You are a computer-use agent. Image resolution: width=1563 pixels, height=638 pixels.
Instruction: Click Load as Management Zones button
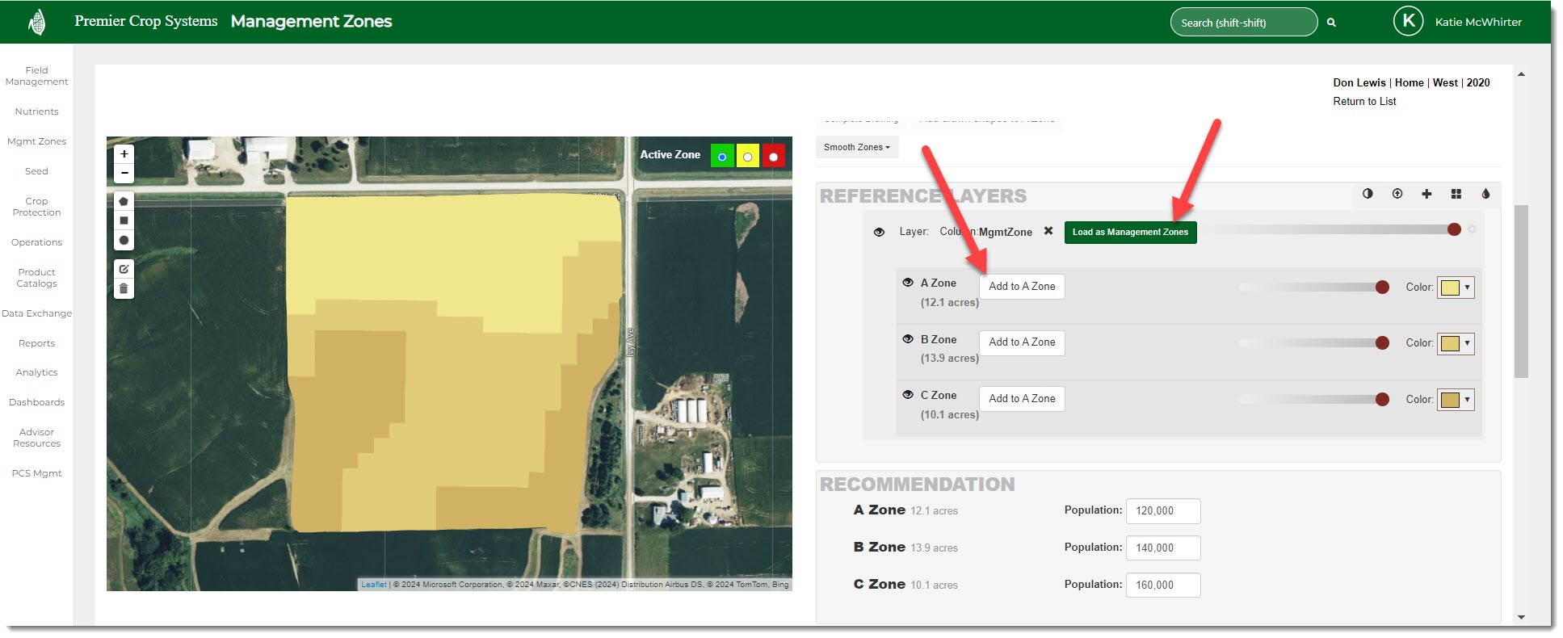1129,232
